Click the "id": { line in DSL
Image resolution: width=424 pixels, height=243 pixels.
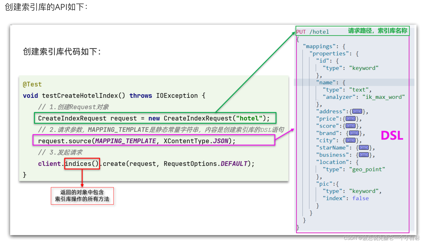328,61
